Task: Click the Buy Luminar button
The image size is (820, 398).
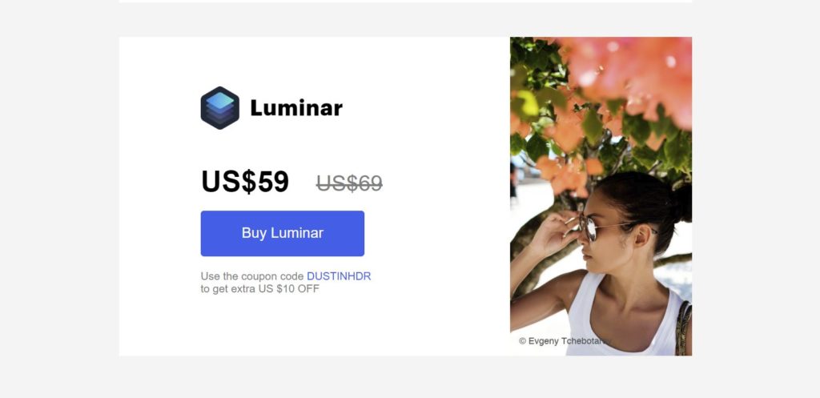Action: (283, 233)
